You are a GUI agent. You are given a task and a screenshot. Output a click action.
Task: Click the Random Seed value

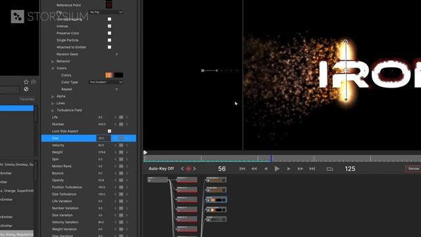[116, 54]
